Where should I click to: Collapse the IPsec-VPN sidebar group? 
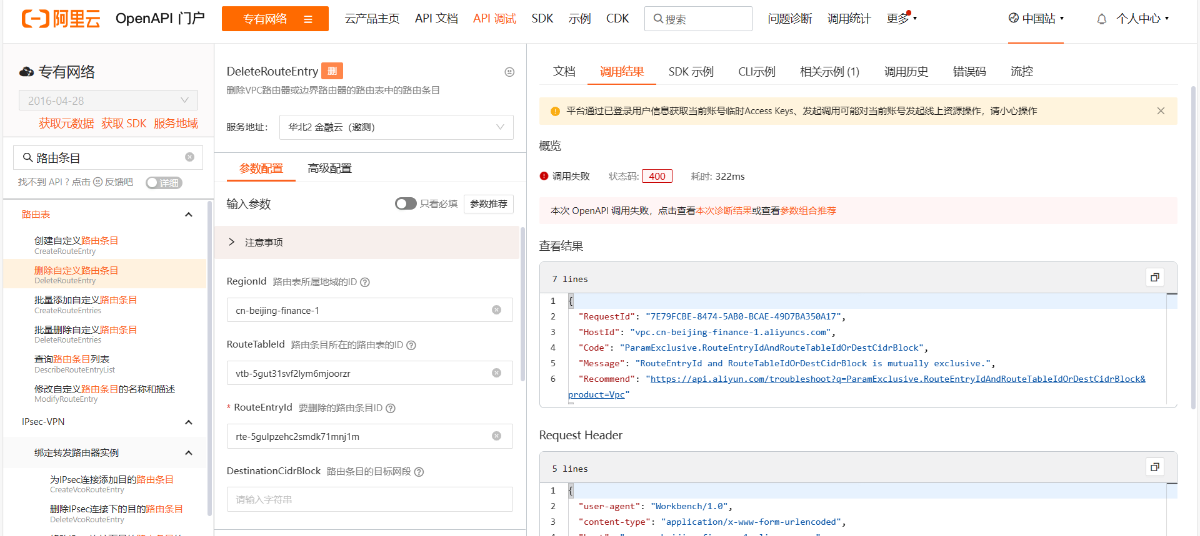point(189,422)
